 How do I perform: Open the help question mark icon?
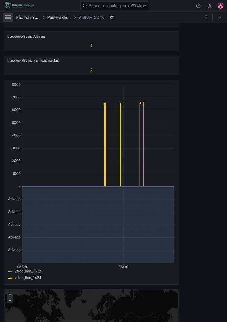click(198, 6)
